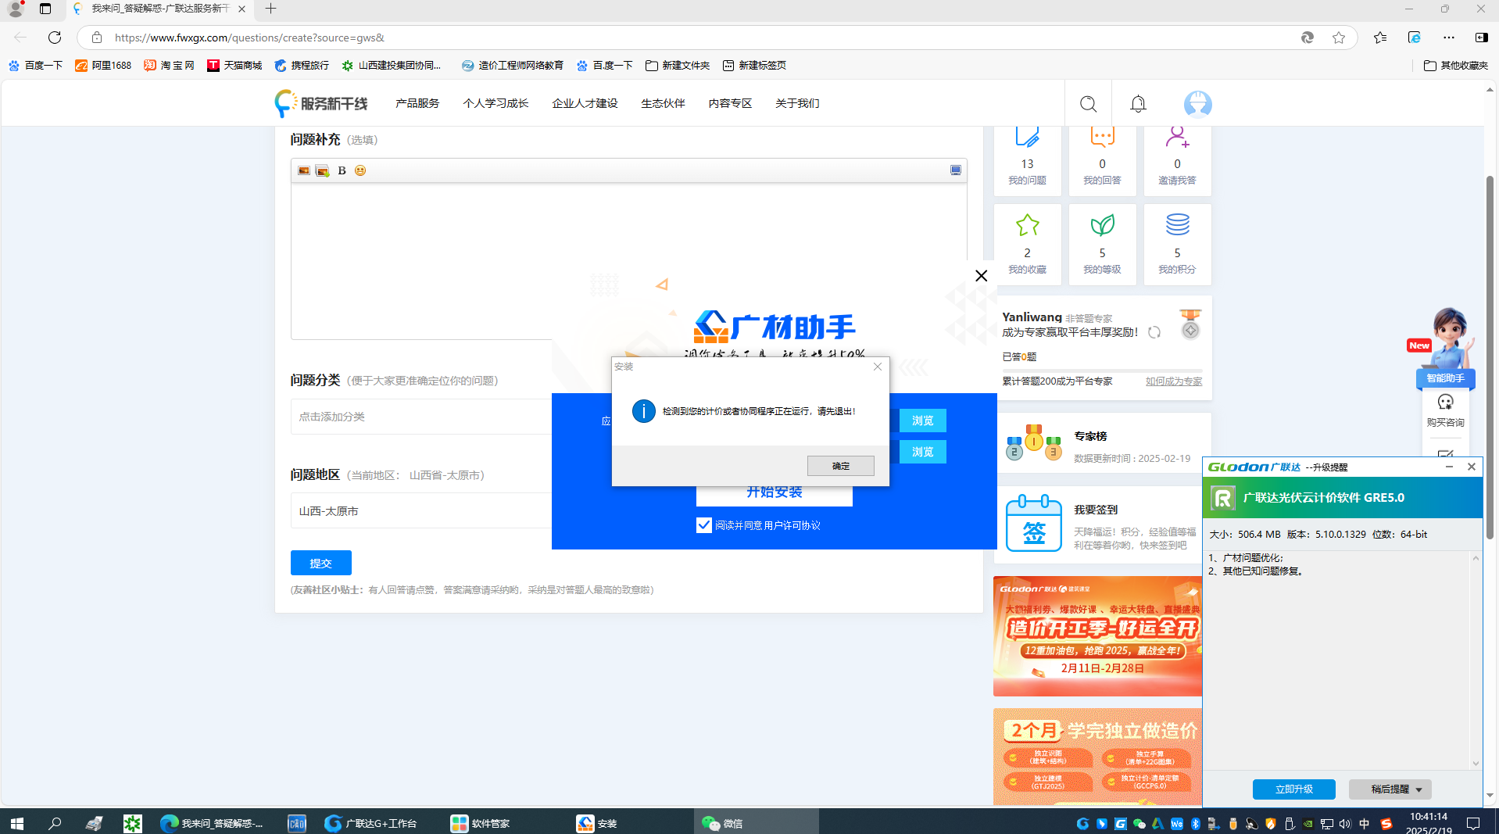Open 我的回答 card icon
The width and height of the screenshot is (1499, 834).
tap(1102, 138)
